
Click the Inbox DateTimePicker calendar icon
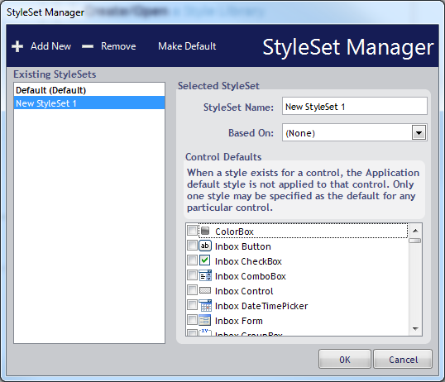(x=205, y=305)
